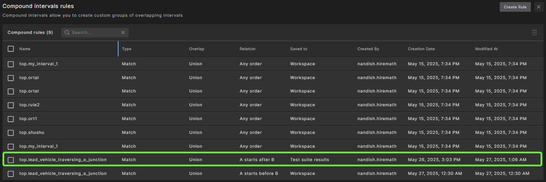Tick the top.ort1 row checkbox
Viewport: 546px width, 182px height.
[x=11, y=119]
